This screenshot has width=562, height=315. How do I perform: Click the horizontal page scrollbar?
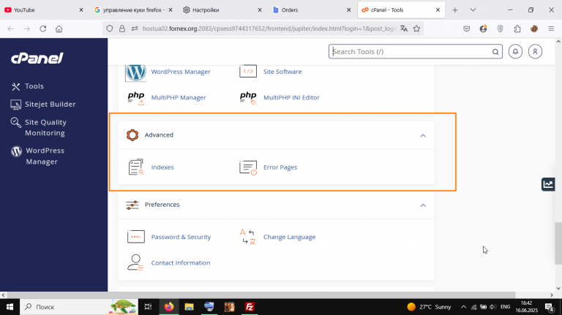coord(261,295)
